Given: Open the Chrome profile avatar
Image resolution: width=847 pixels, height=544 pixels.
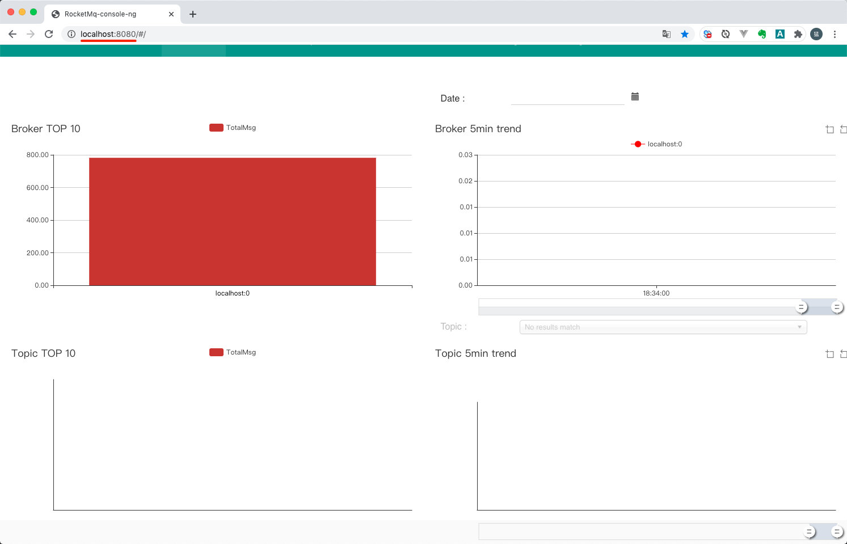Looking at the screenshot, I should (x=816, y=34).
